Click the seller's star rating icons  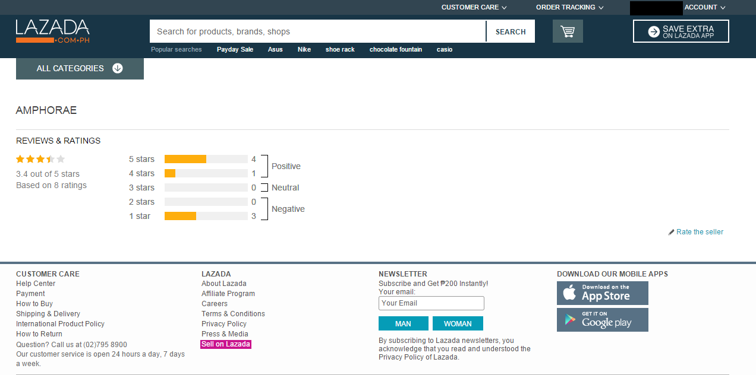pyautogui.click(x=40, y=159)
